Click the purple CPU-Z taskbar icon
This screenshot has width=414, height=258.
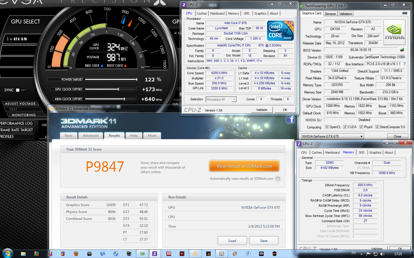155,254
